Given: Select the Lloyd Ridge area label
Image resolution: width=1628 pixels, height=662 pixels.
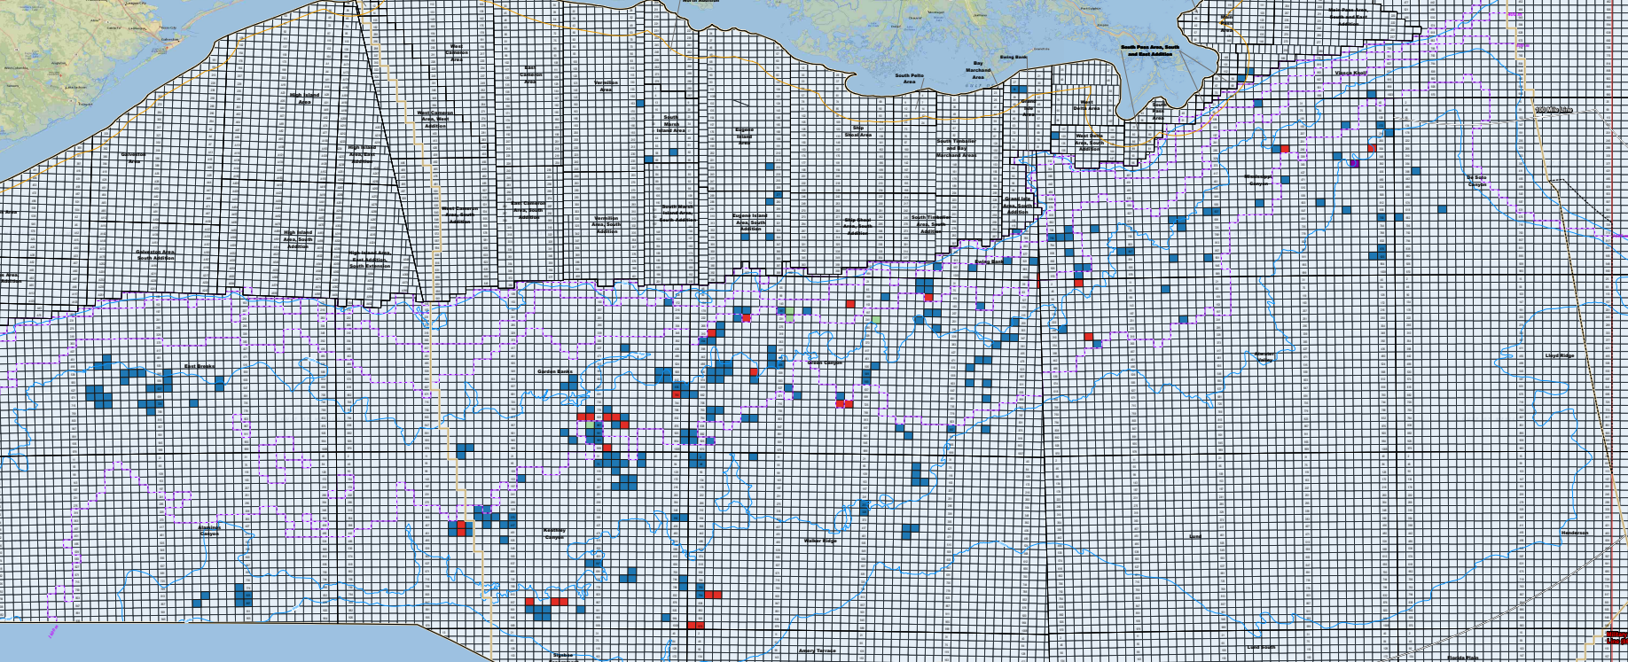Looking at the screenshot, I should point(1560,355).
